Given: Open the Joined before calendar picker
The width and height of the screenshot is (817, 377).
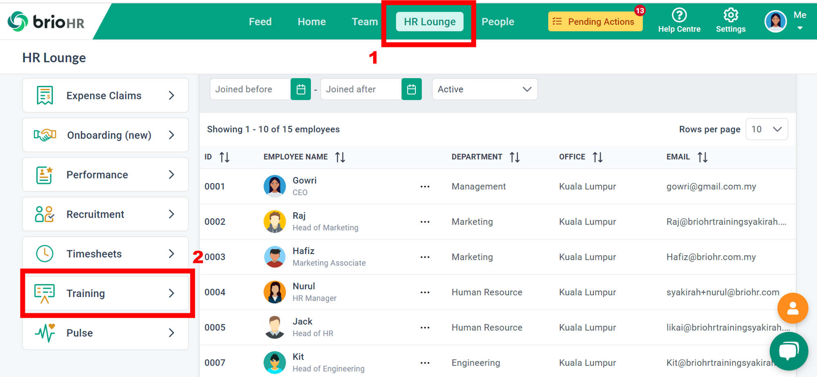Looking at the screenshot, I should [x=301, y=89].
